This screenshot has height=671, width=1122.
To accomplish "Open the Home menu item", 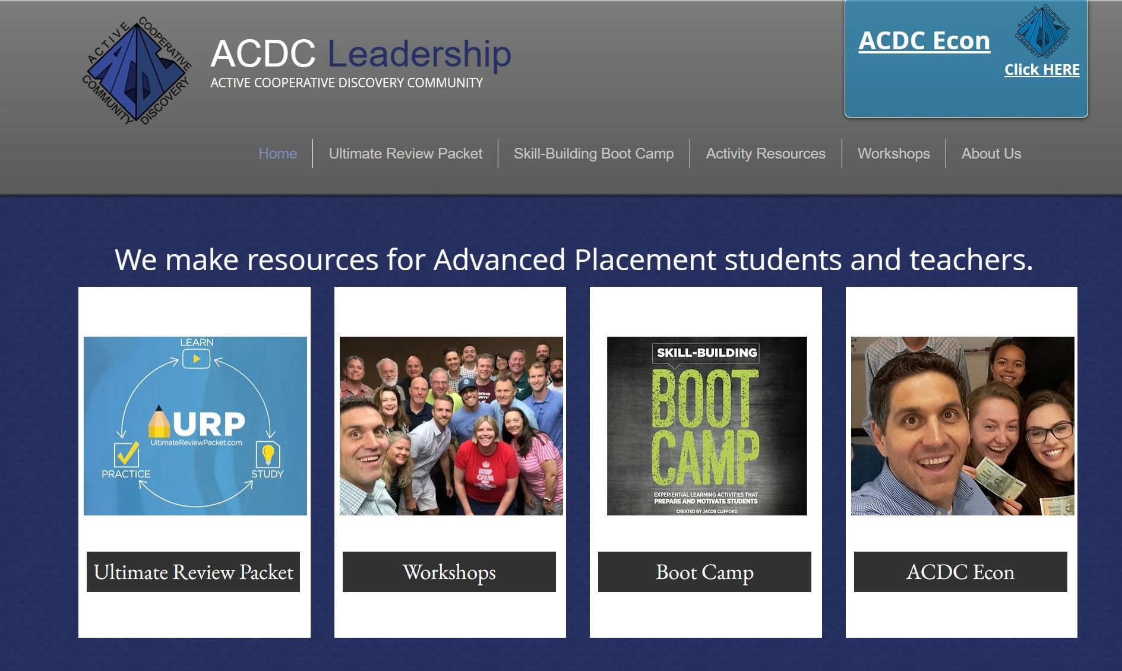I will pyautogui.click(x=277, y=154).
